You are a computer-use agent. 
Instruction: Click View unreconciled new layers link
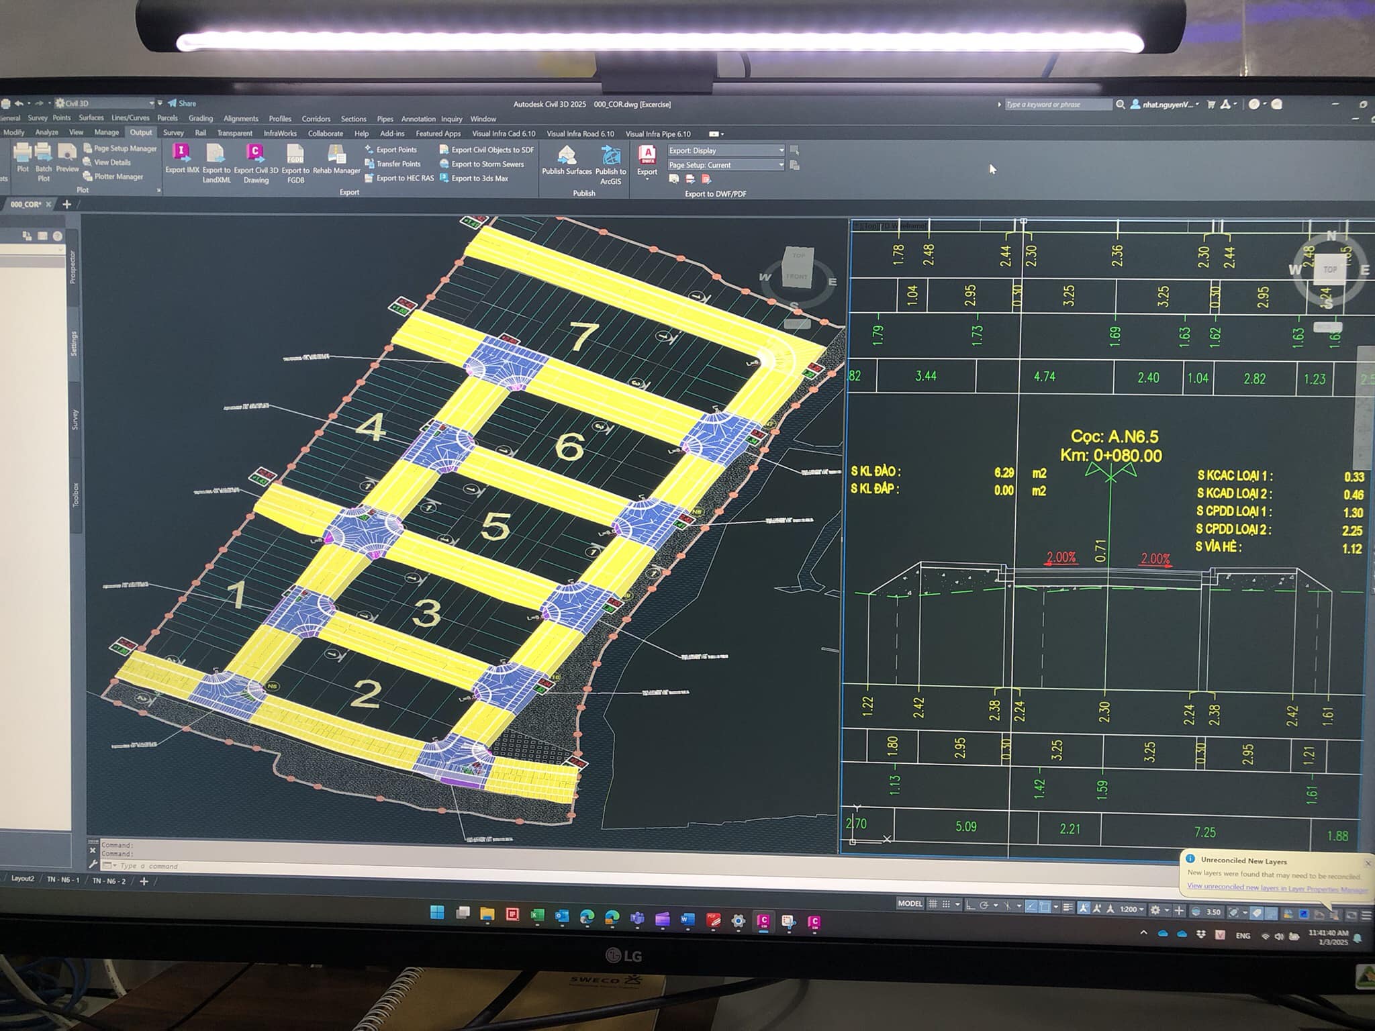point(1277,887)
